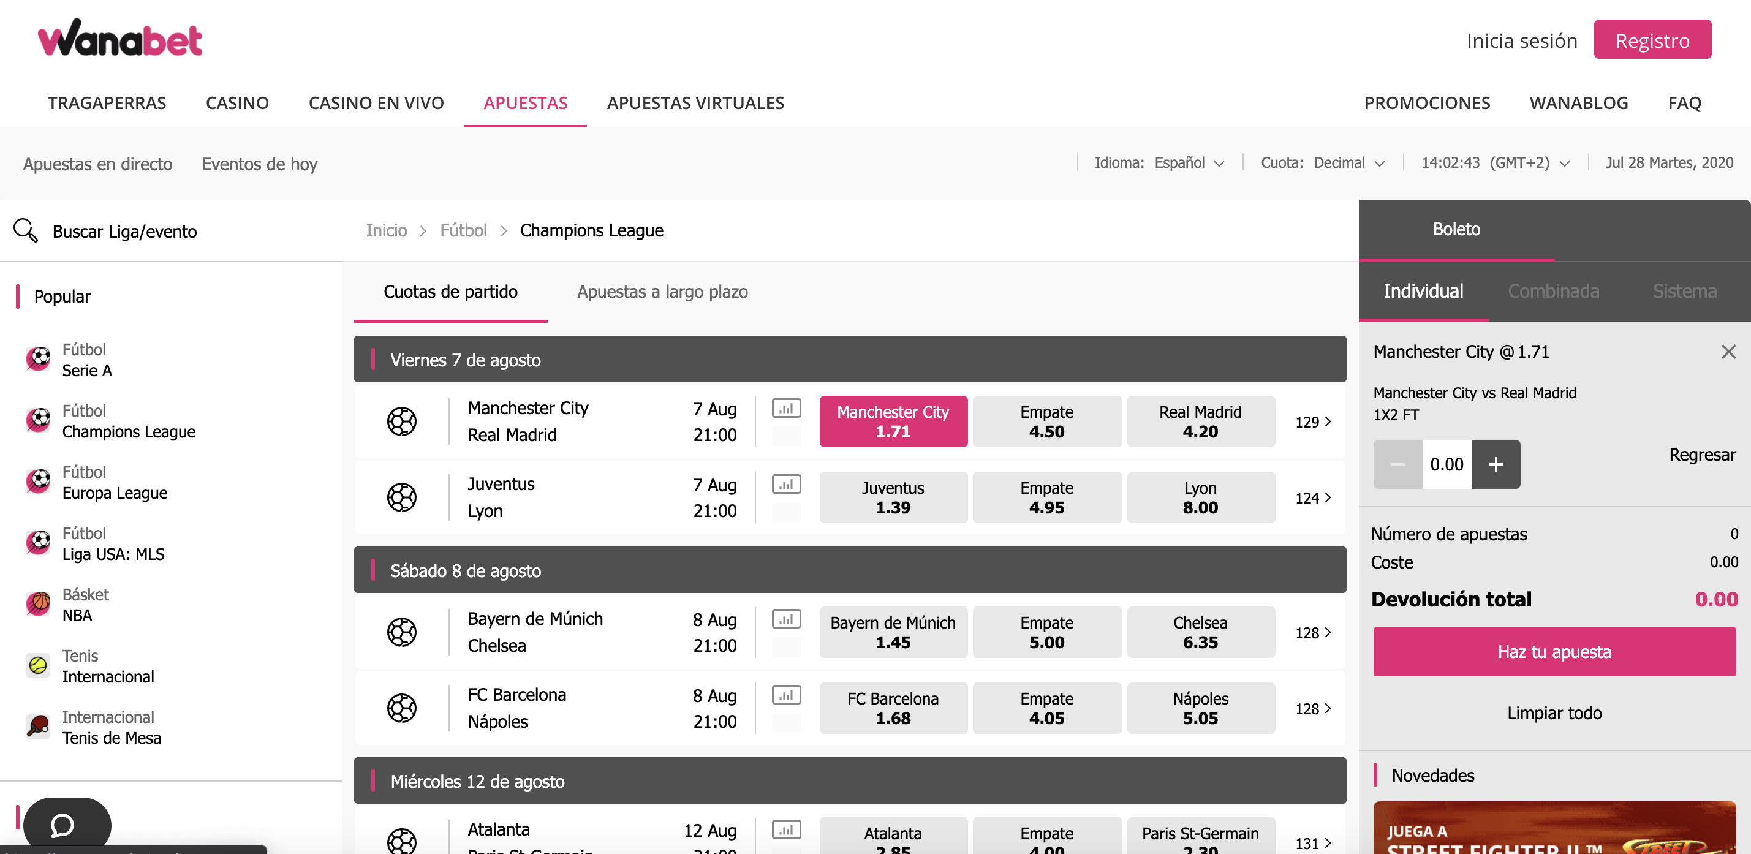Click the Regresar link
The height and width of the screenshot is (854, 1751).
(x=1701, y=455)
